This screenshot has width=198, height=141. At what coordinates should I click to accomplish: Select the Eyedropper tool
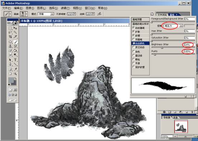(x=15, y=69)
